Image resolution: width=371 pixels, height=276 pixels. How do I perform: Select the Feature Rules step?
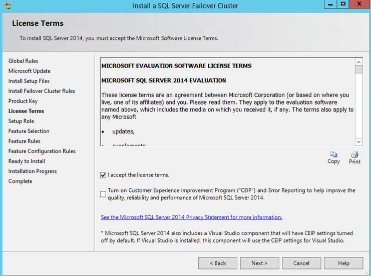coord(25,141)
